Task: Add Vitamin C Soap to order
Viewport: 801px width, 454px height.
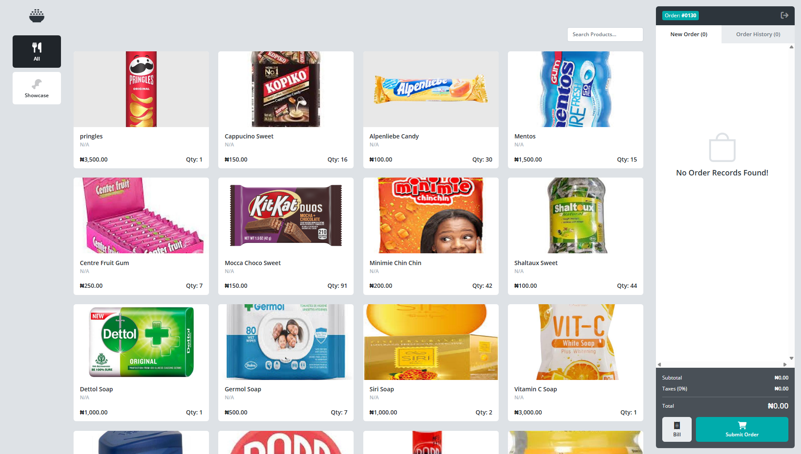Action: click(576, 363)
